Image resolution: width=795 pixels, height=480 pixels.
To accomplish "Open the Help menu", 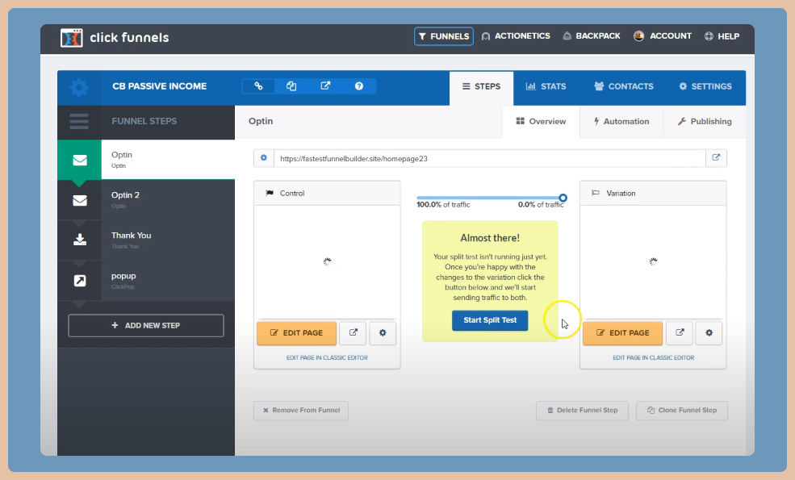I will click(722, 36).
